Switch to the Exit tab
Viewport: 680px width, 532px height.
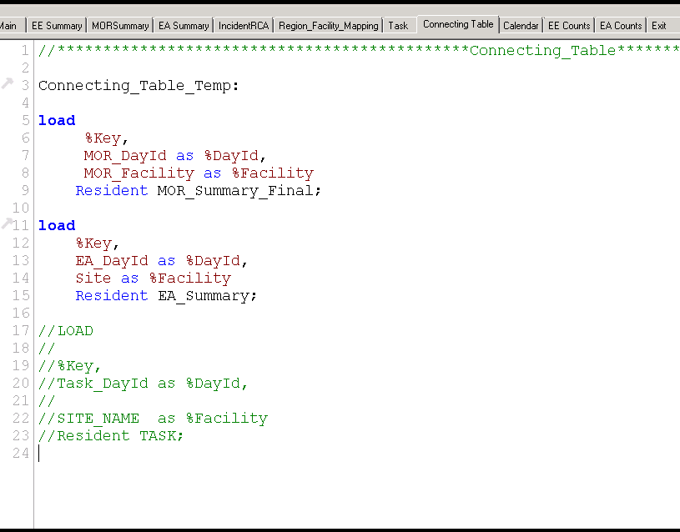[x=659, y=26]
